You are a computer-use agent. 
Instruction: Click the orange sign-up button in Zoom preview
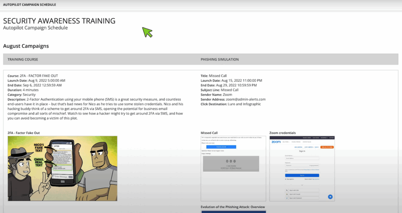pyautogui.click(x=327, y=147)
